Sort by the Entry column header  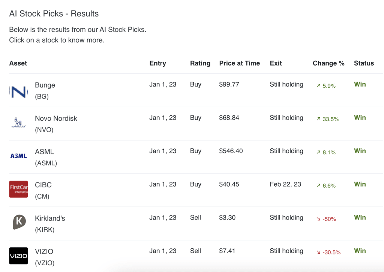click(x=157, y=63)
